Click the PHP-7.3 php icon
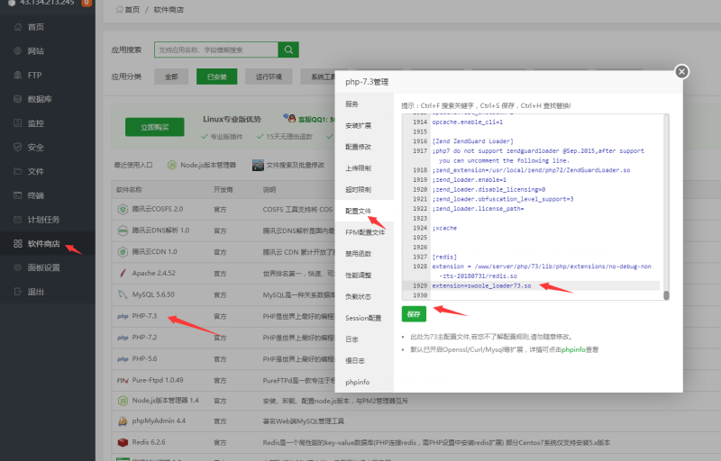 (123, 316)
